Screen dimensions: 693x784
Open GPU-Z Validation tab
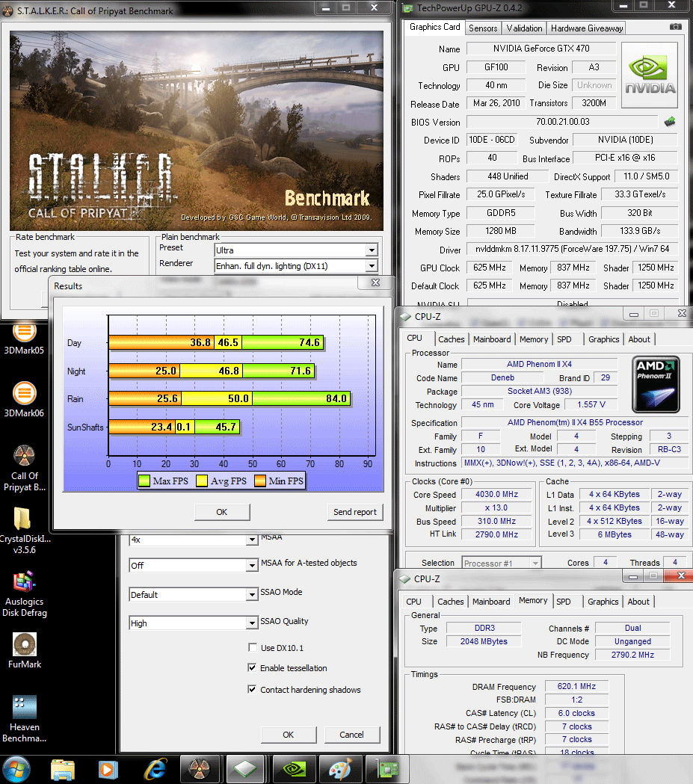[x=524, y=28]
